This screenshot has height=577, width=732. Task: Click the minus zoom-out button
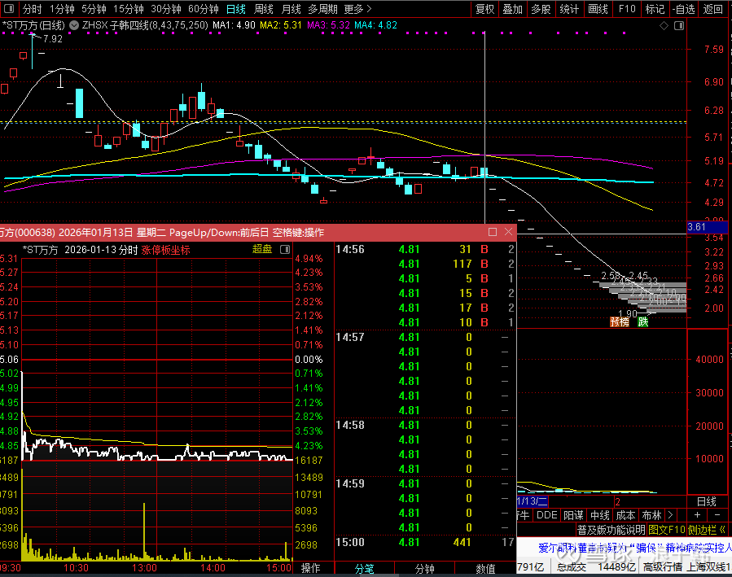tap(717, 515)
